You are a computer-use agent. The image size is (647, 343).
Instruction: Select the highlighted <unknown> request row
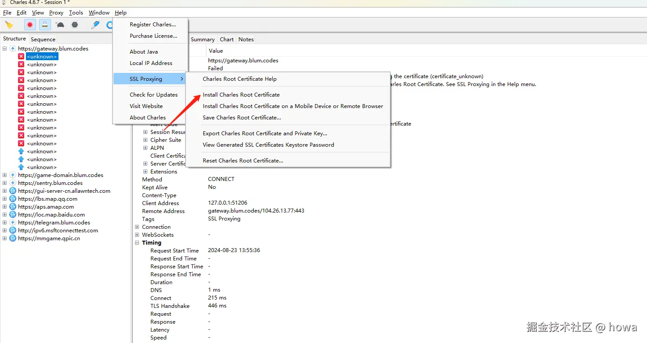point(42,56)
